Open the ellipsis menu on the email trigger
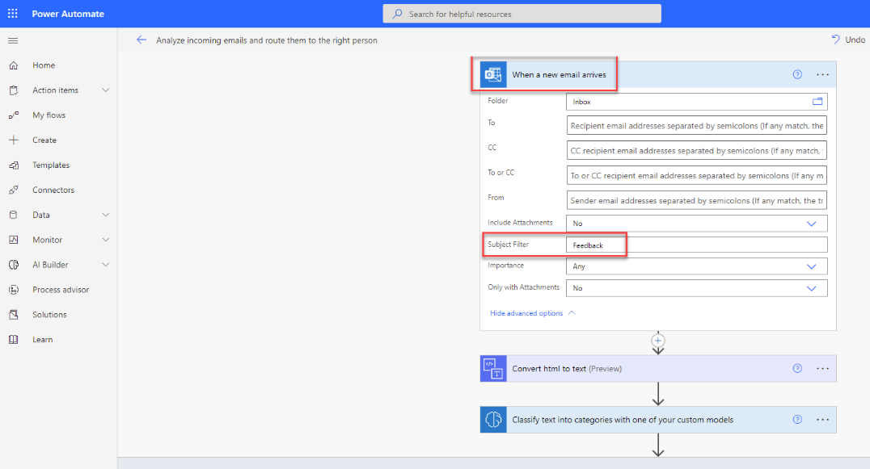 click(x=823, y=73)
